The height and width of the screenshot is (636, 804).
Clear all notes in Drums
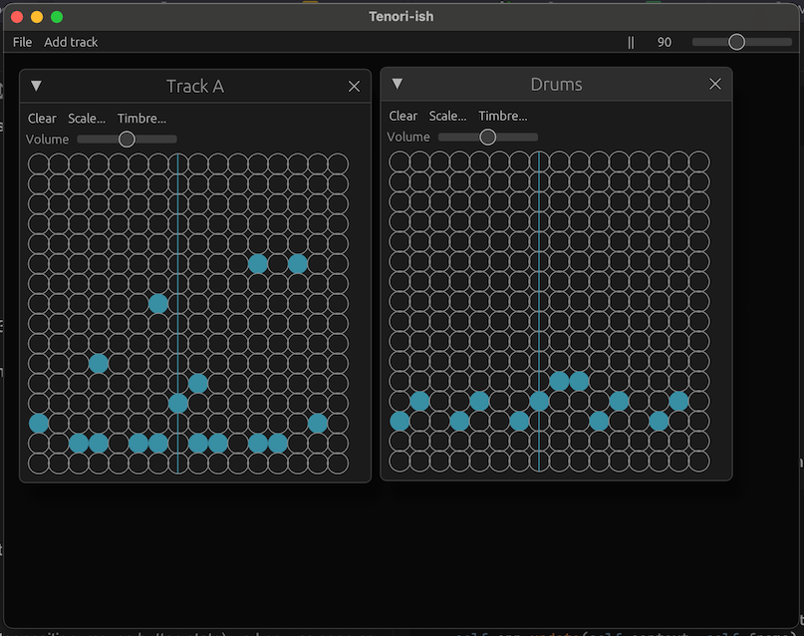click(x=403, y=117)
